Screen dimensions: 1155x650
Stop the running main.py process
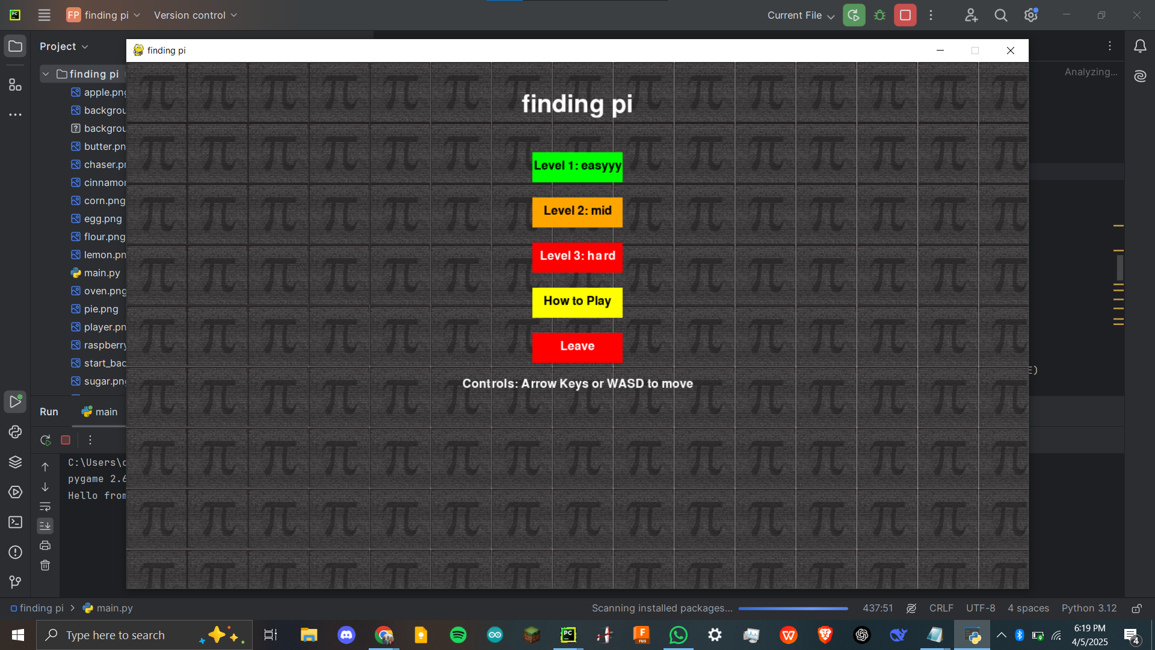pyautogui.click(x=66, y=440)
